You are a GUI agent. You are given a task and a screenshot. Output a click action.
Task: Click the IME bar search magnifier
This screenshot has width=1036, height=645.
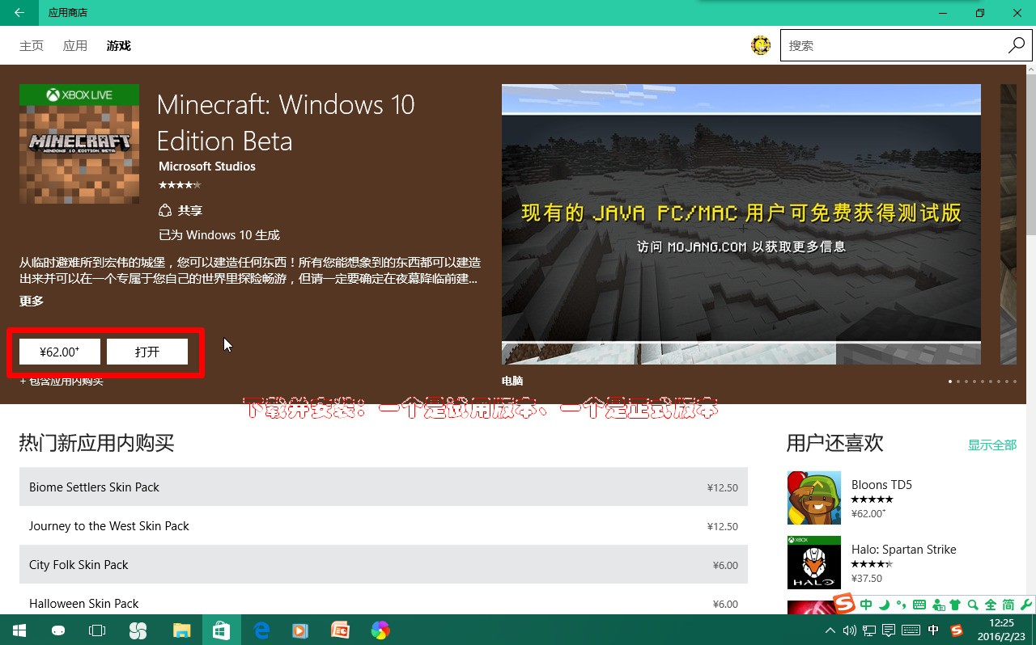tap(973, 605)
